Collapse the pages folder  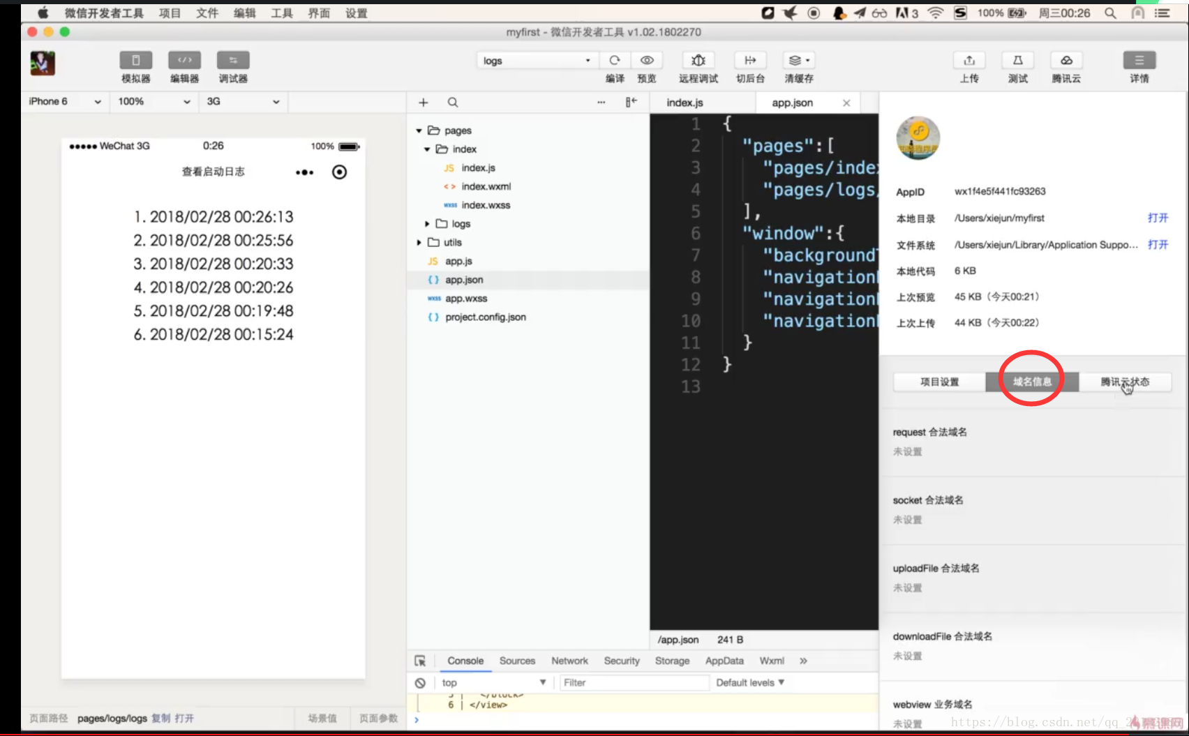click(x=419, y=131)
